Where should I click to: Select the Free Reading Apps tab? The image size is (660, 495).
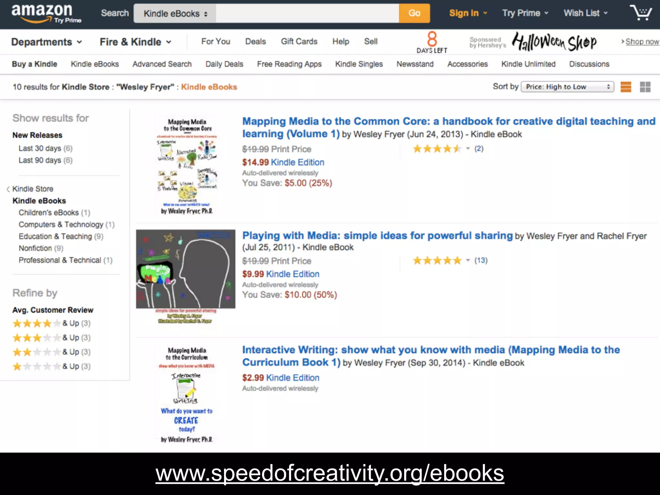pos(289,64)
